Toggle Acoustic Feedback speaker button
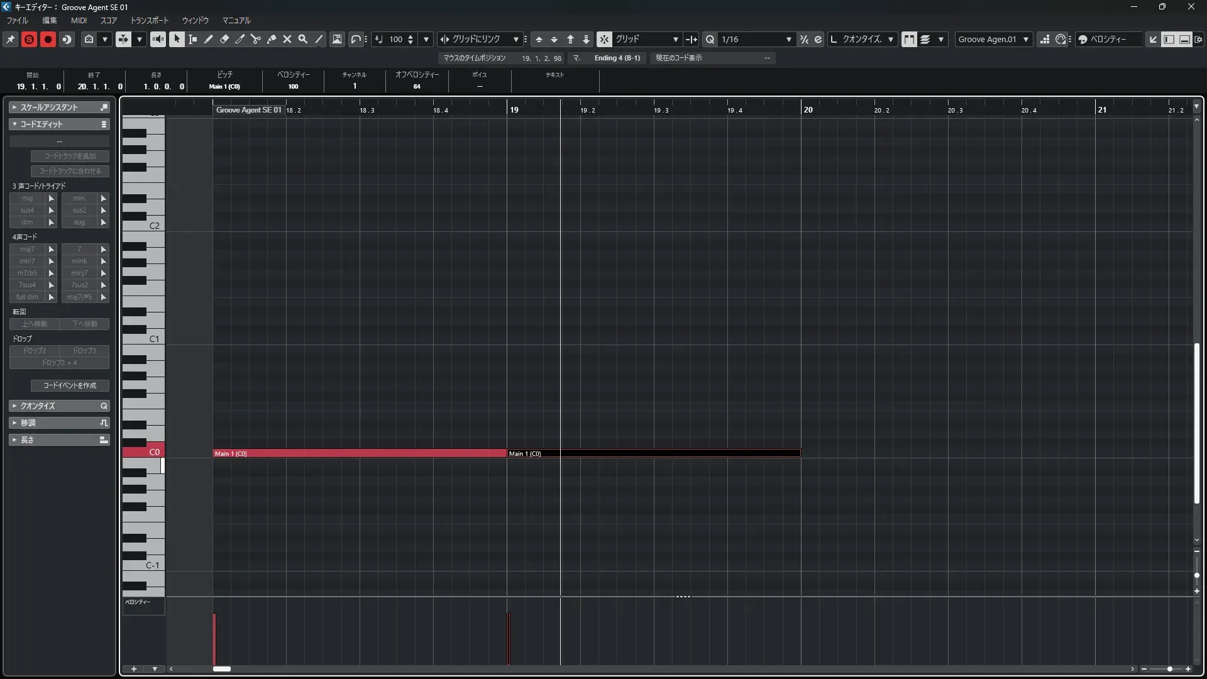The height and width of the screenshot is (679, 1207). [158, 39]
